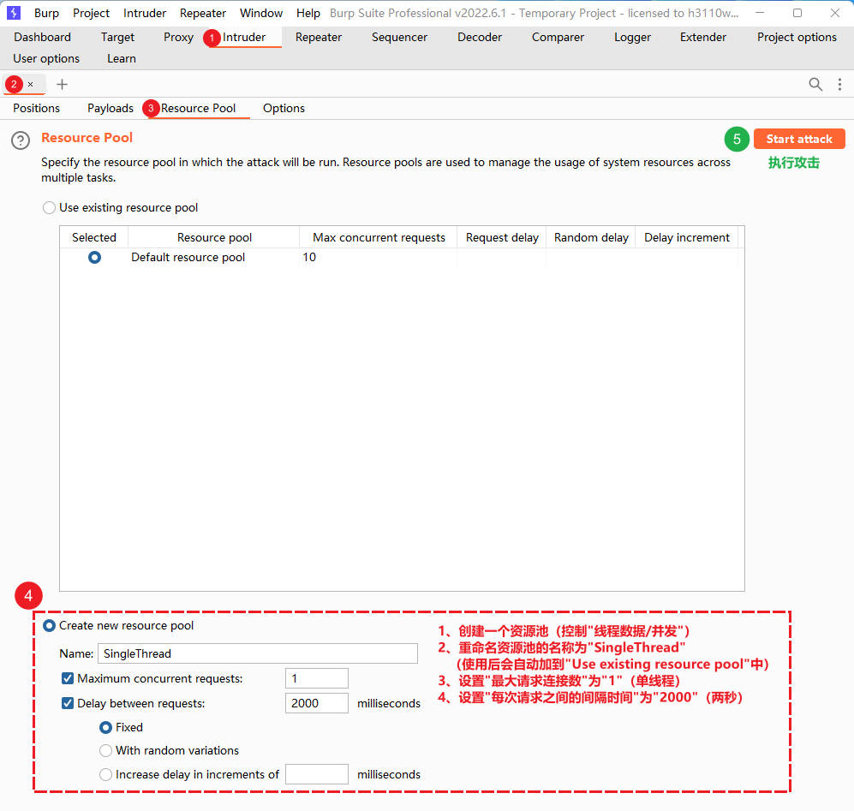The image size is (854, 811).
Task: Click the Resource pool column header
Action: pos(214,237)
